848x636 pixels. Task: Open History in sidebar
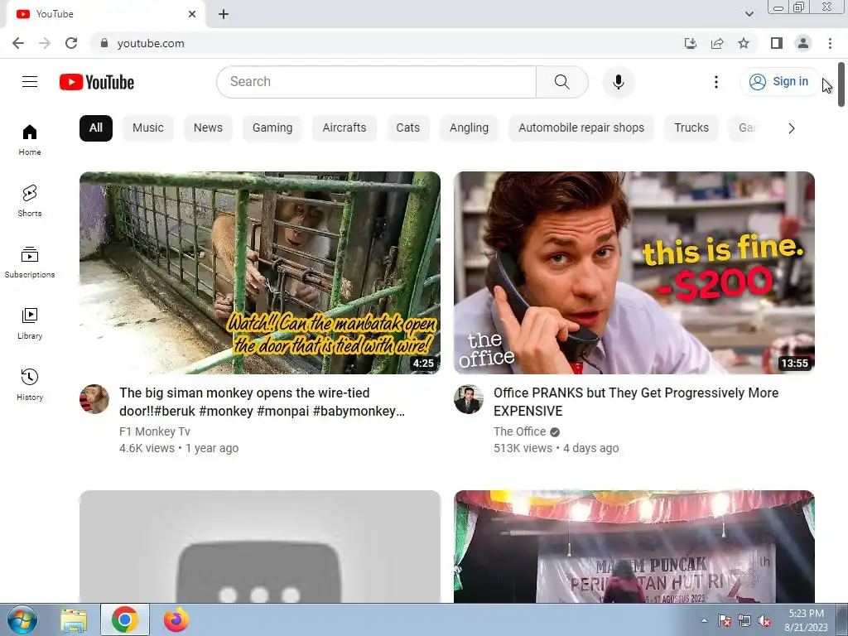30,384
